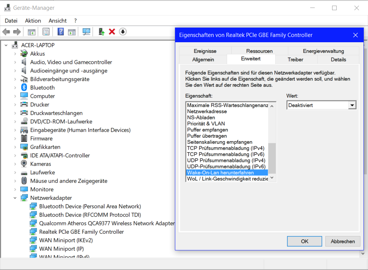The height and width of the screenshot is (270, 368).
Task: Select property WoL / Link-Geschwindigkeit reduzieren
Action: (227, 179)
